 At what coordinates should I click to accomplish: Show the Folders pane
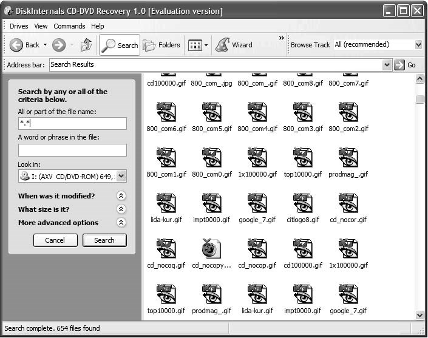click(x=161, y=45)
